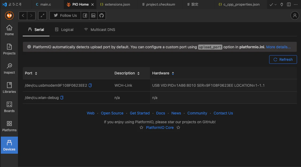Viewport: 301px width, 167px height.
Task: Click the star right of PlatformIO Core
Action: 178,128
